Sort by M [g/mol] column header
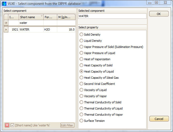The image size is (173, 132). (x=66, y=17)
